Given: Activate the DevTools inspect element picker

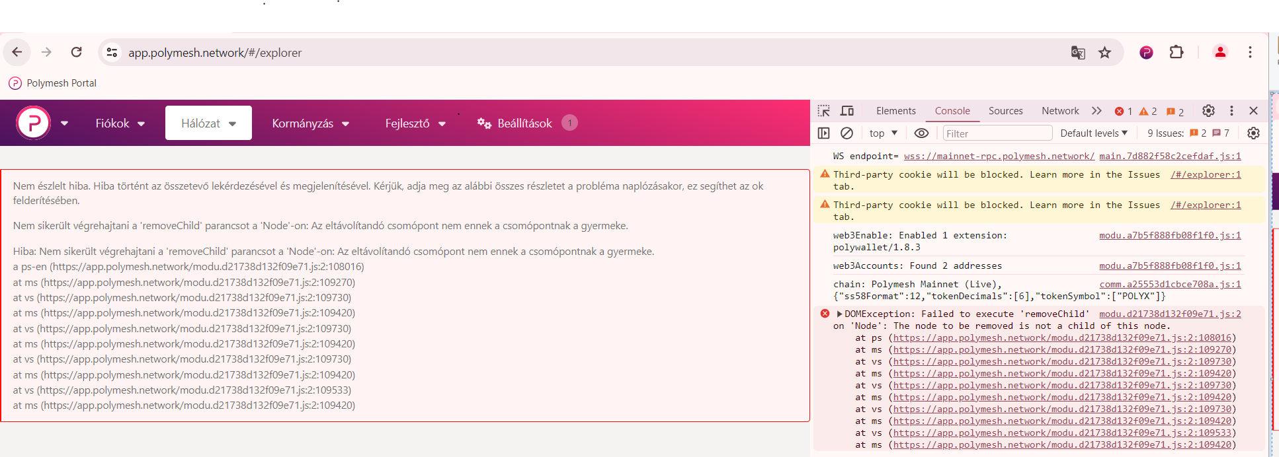Looking at the screenshot, I should [x=823, y=111].
